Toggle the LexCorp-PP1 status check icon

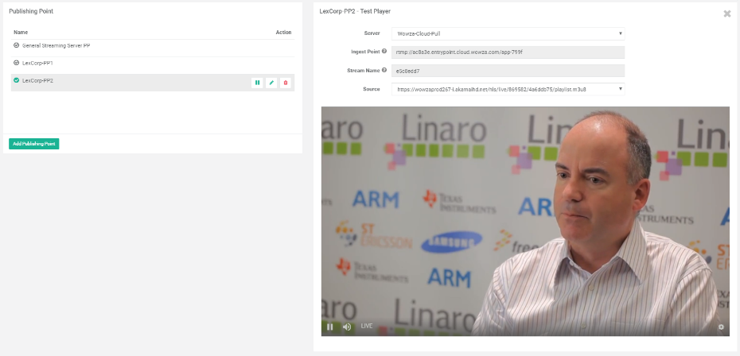17,63
